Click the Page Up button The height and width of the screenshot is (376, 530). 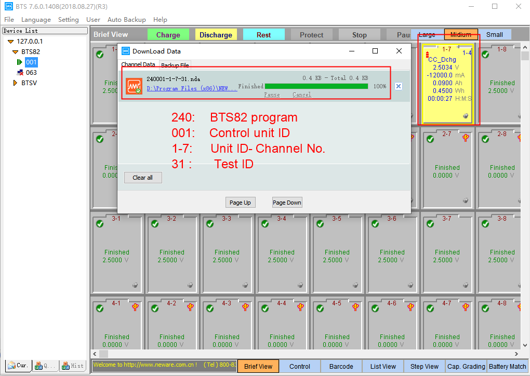click(x=240, y=203)
